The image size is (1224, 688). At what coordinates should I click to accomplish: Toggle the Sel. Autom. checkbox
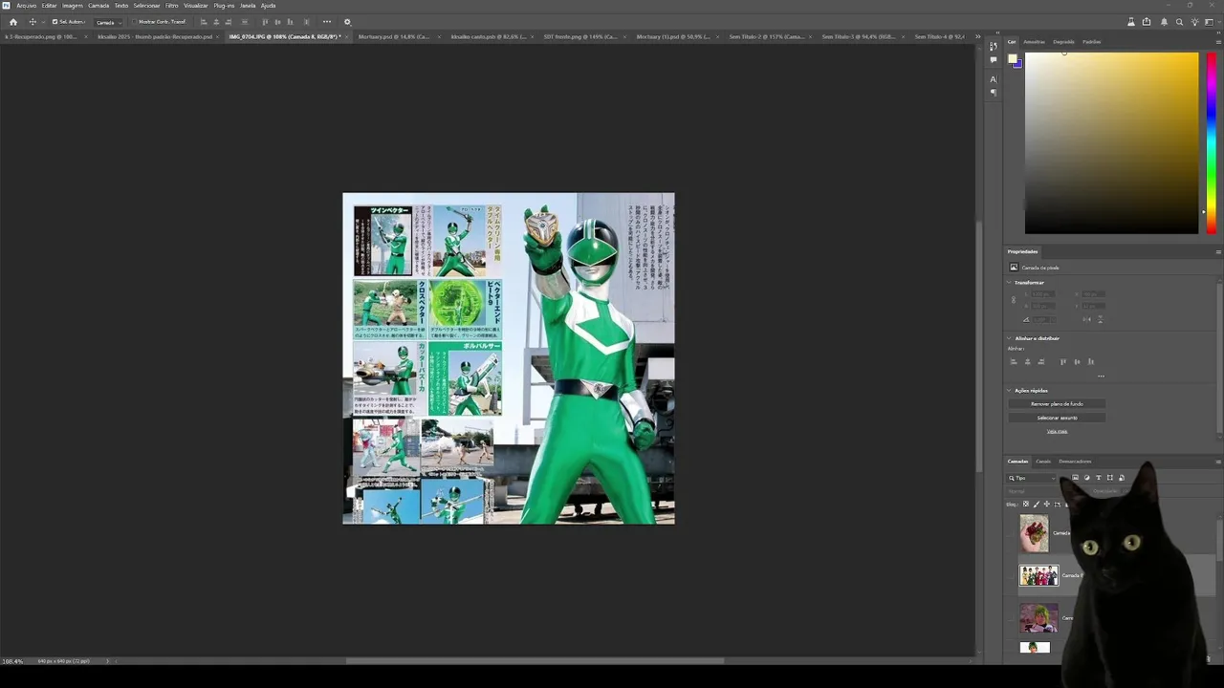[x=55, y=22]
